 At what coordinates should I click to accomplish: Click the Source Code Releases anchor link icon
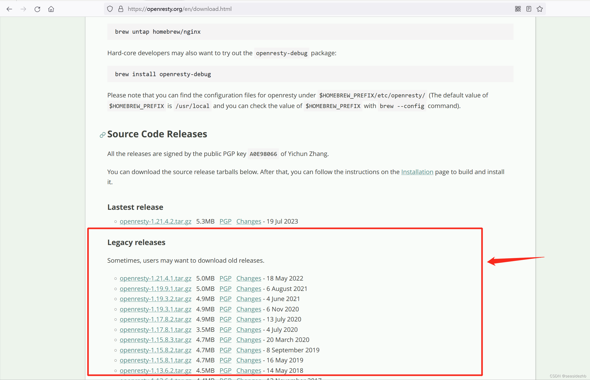[x=102, y=135]
